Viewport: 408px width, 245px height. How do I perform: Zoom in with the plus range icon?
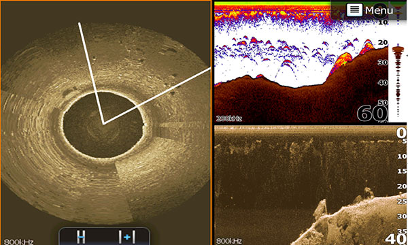coord(126,237)
